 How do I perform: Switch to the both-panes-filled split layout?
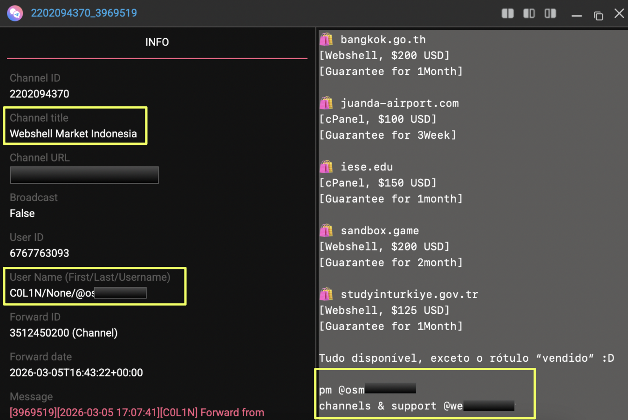(507, 13)
